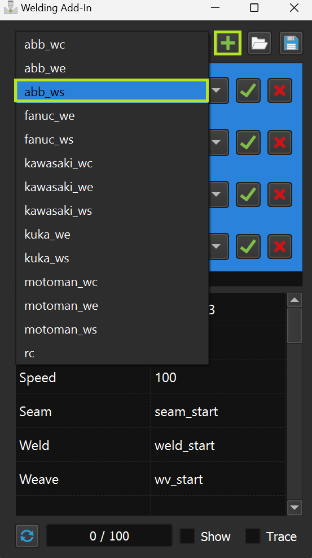Remove the second row with red X
Viewport: 312px width, 558px height.
tap(280, 142)
